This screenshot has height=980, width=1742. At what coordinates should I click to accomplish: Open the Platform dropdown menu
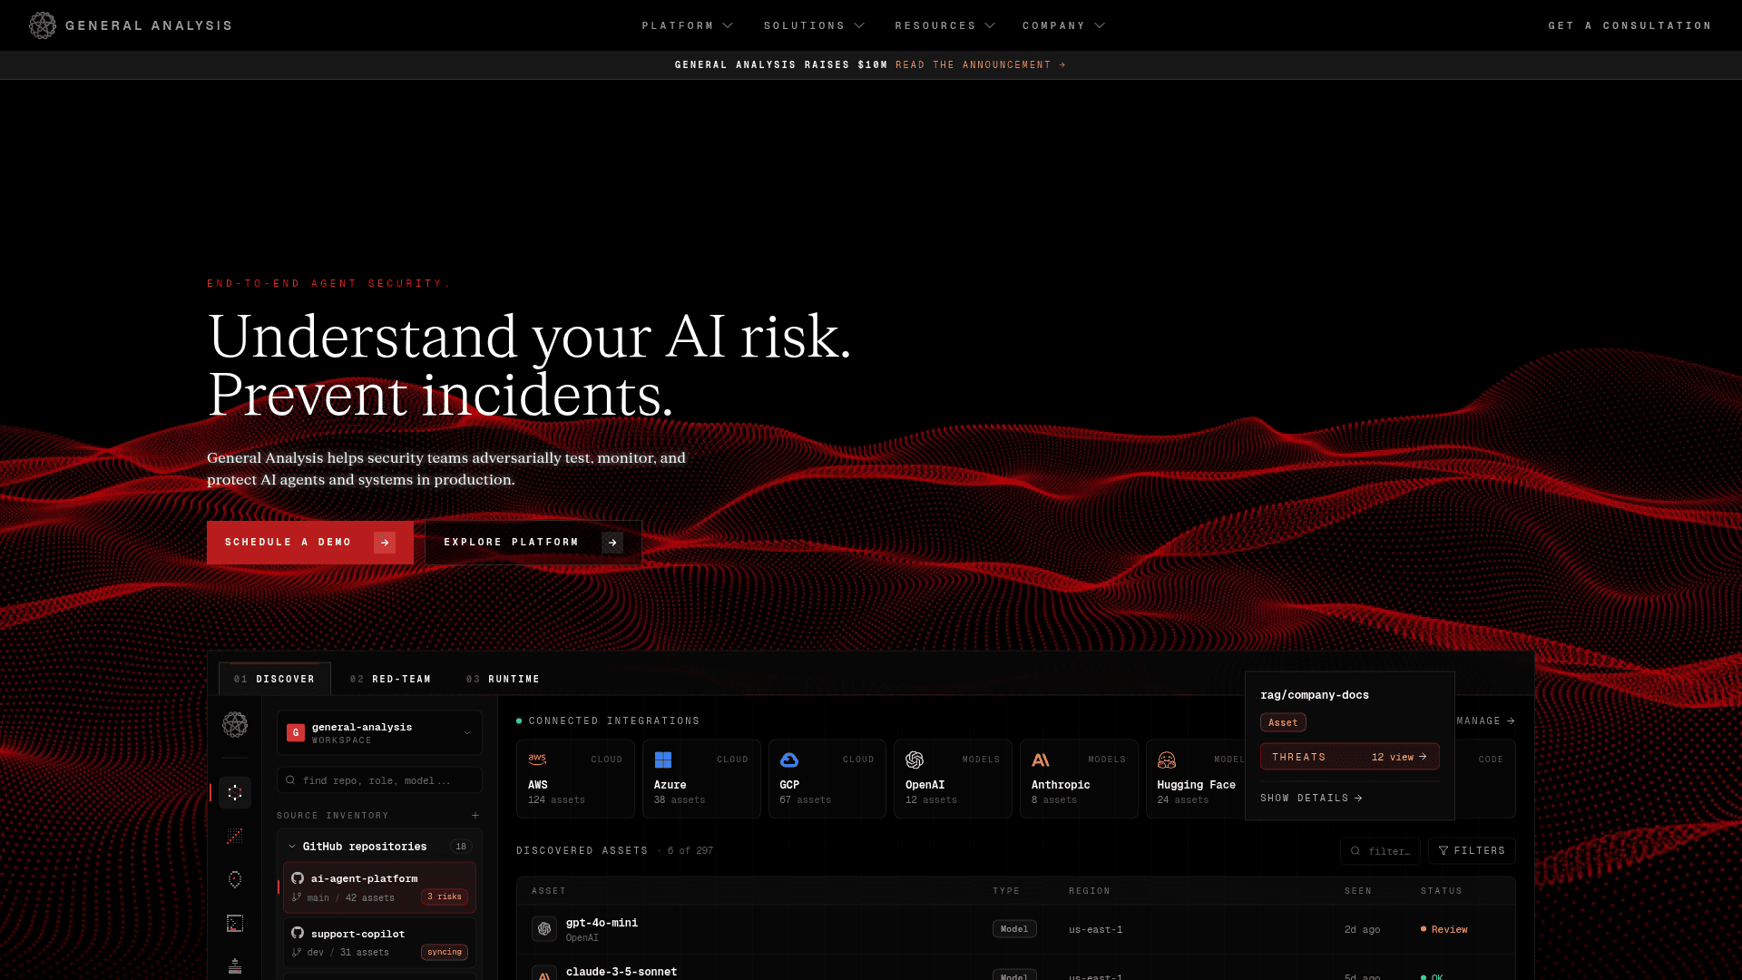(687, 25)
